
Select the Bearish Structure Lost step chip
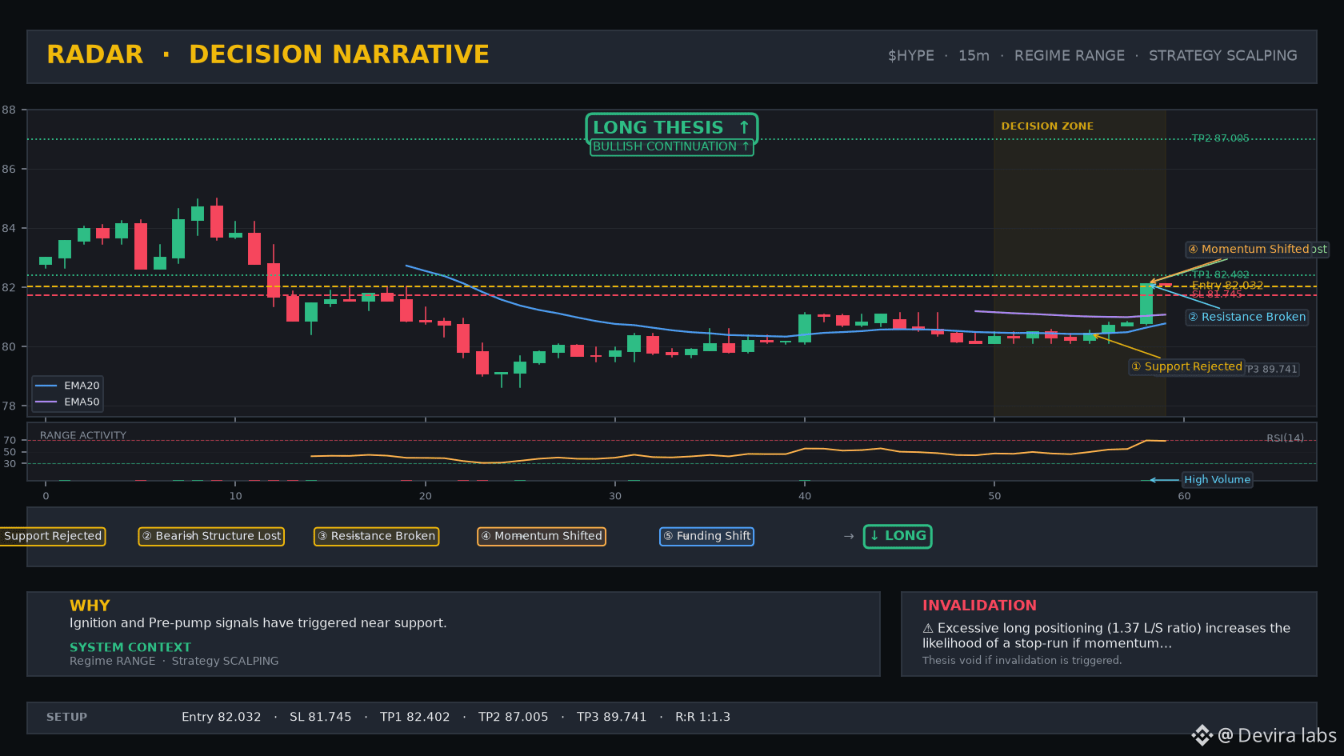pyautogui.click(x=211, y=536)
